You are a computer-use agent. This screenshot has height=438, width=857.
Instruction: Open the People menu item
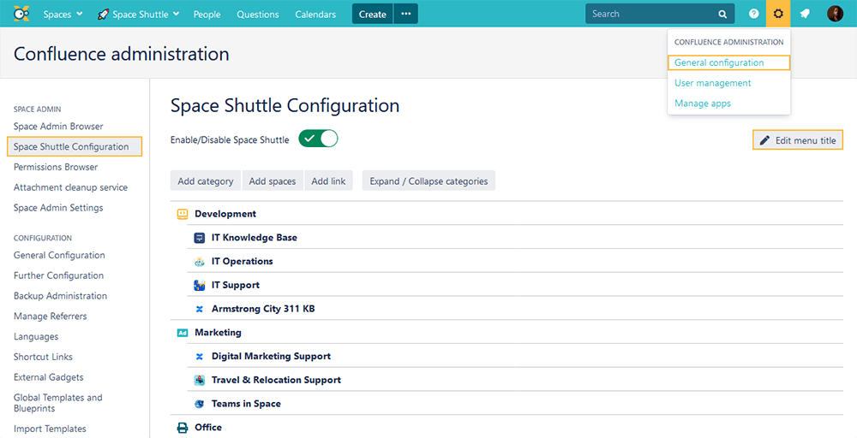tap(207, 15)
